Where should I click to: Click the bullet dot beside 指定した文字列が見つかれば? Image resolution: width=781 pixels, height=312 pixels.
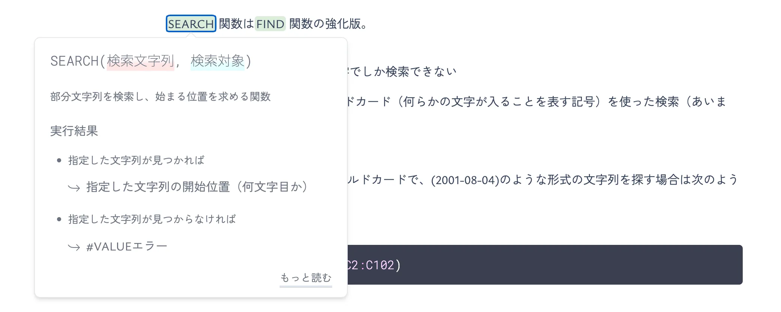(59, 160)
